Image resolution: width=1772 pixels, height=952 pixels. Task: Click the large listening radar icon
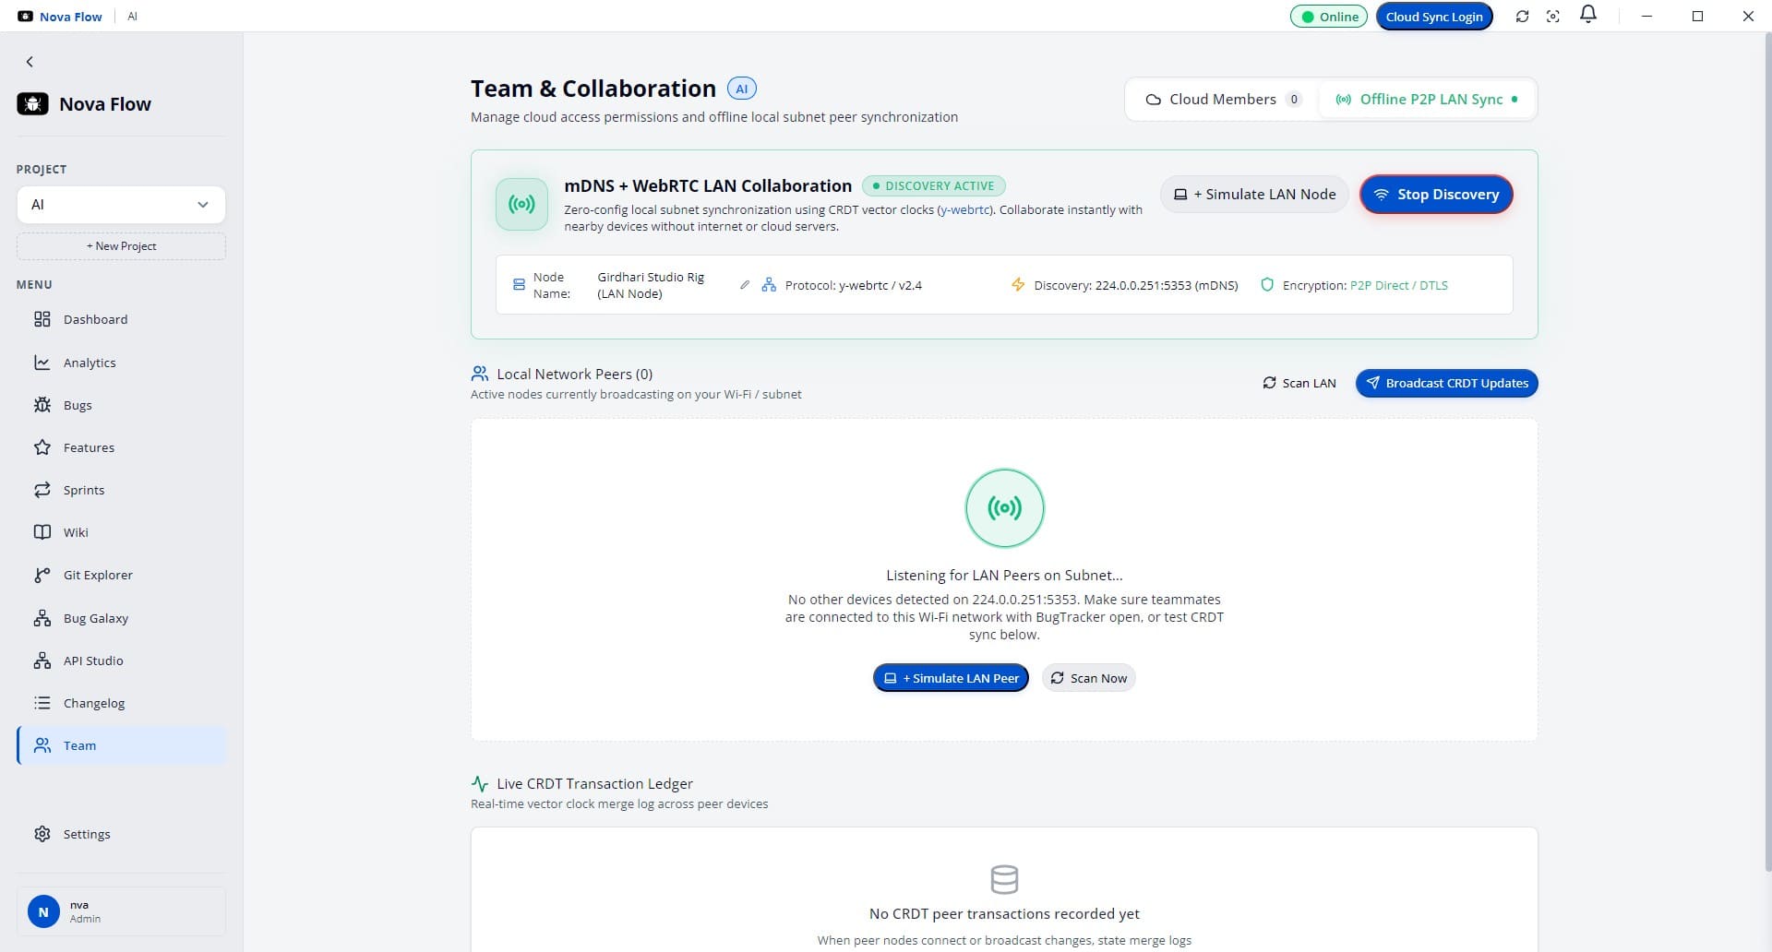tap(1004, 508)
